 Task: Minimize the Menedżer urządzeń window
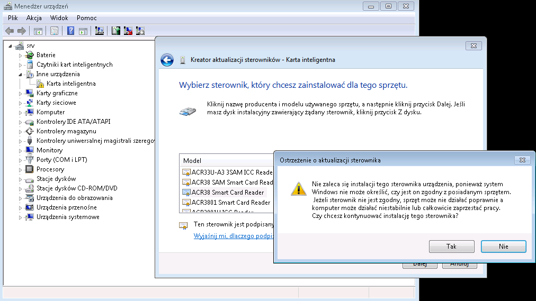click(x=371, y=6)
